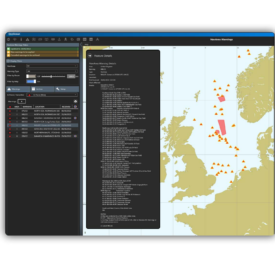Toggle the Filter by Route switch
The width and height of the screenshot is (275, 275).
pyautogui.click(x=31, y=76)
